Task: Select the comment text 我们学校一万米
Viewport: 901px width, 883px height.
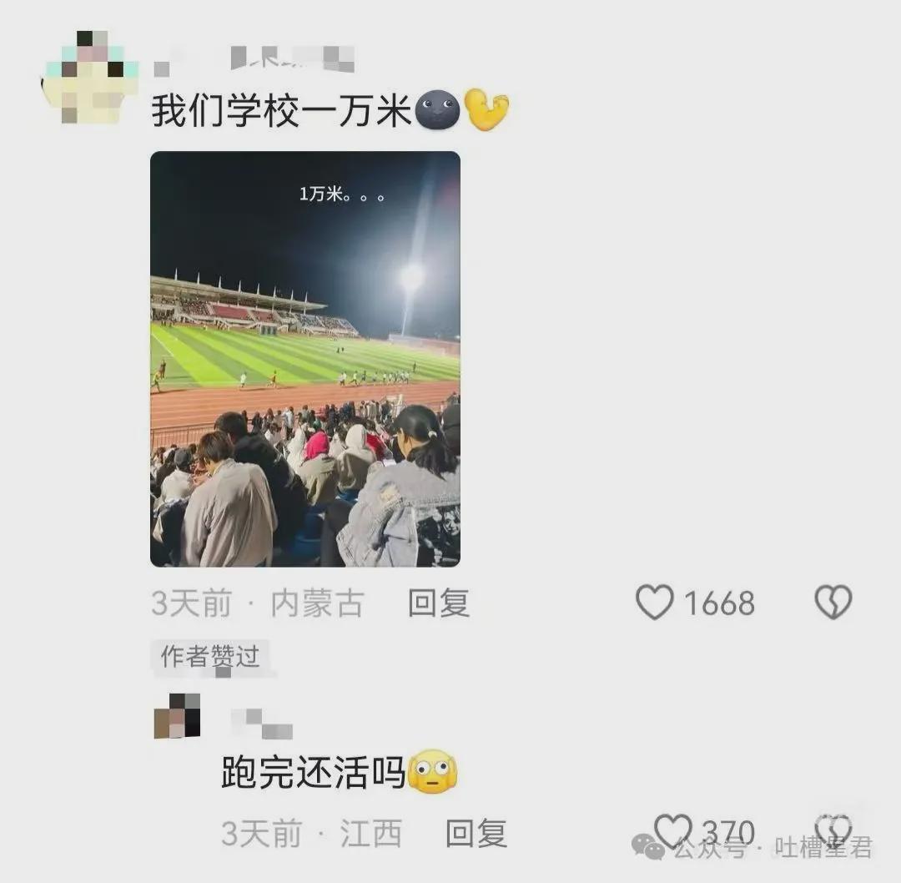Action: (x=282, y=110)
